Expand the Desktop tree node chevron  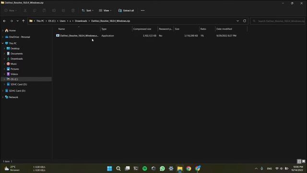coord(4,49)
